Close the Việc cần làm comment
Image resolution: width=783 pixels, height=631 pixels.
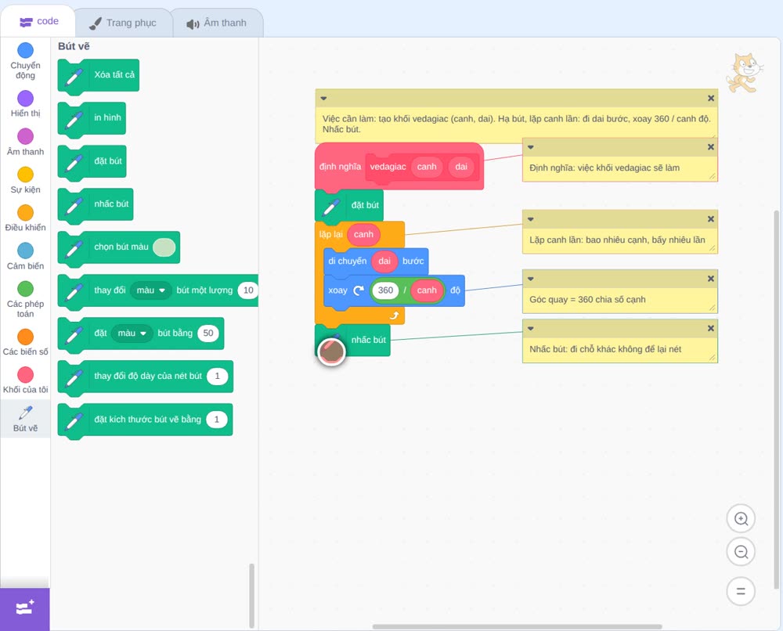click(711, 99)
